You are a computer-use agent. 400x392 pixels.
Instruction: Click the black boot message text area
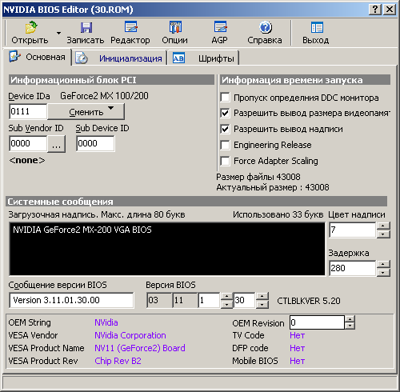(167, 249)
